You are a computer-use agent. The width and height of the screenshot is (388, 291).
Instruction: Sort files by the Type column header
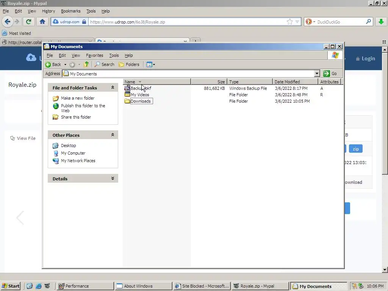(x=250, y=82)
